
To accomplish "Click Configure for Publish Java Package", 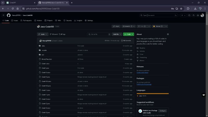I will (x=162, y=111).
